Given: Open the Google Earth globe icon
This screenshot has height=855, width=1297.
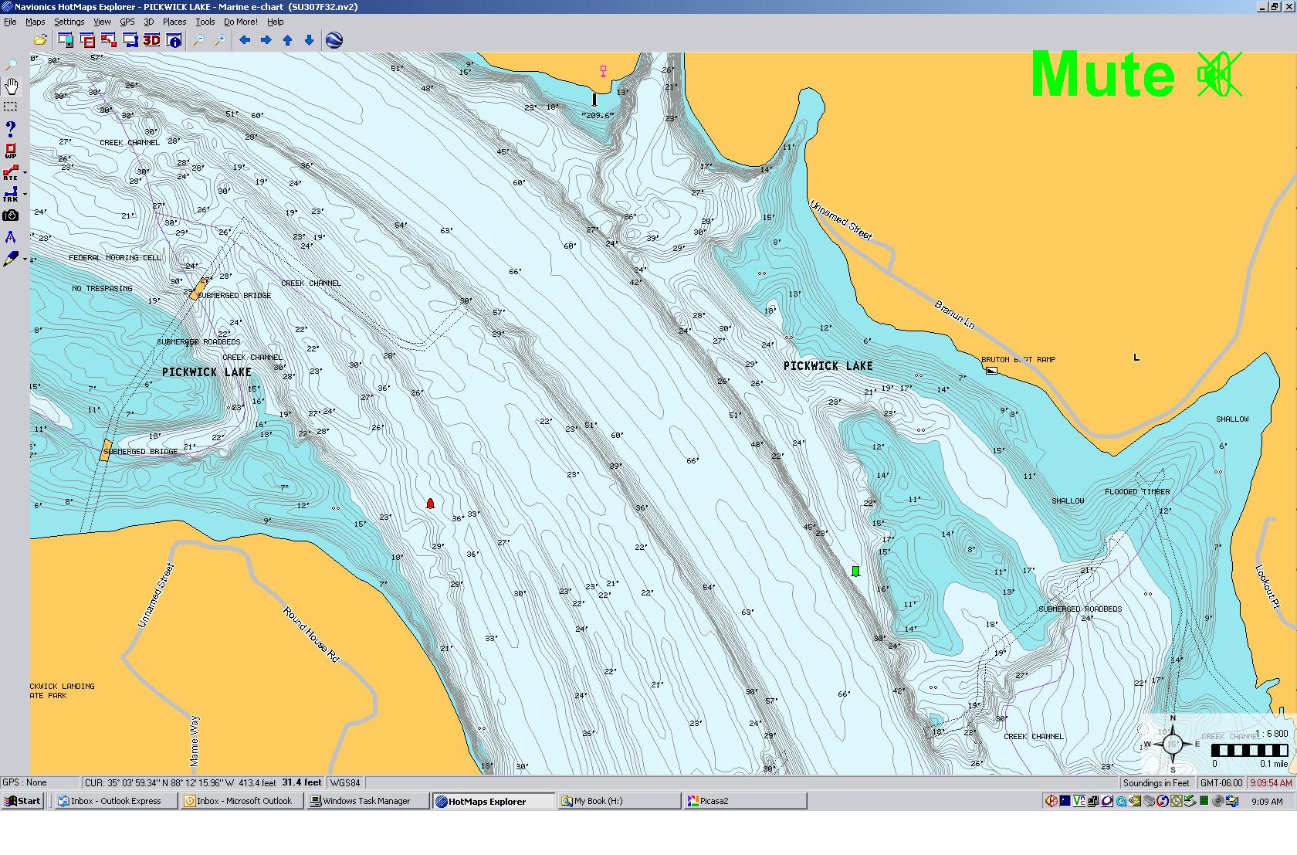Looking at the screenshot, I should [334, 40].
